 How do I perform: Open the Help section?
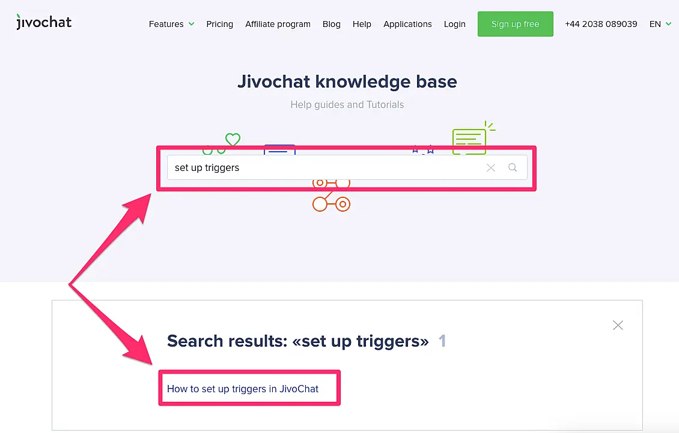[x=362, y=24]
